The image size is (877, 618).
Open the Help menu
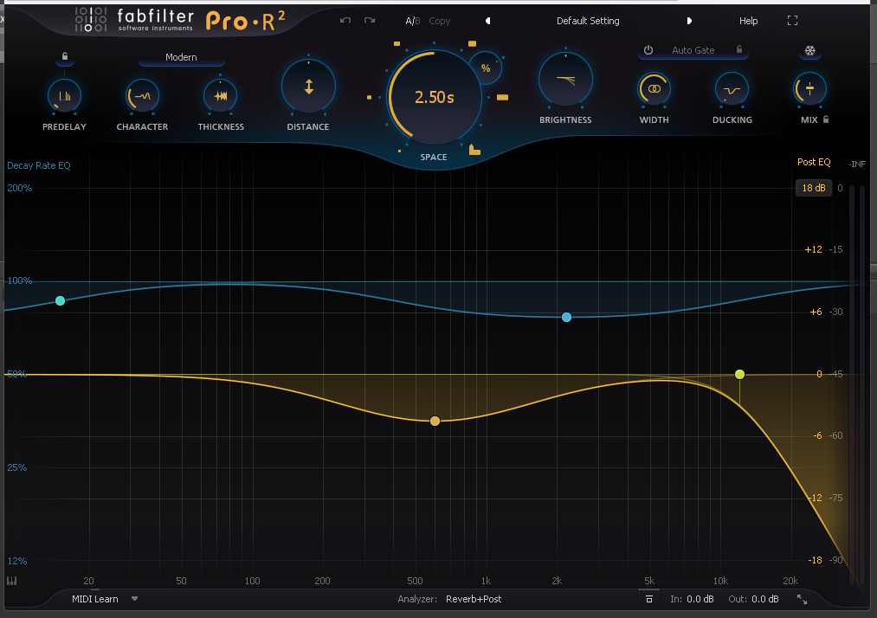(748, 20)
